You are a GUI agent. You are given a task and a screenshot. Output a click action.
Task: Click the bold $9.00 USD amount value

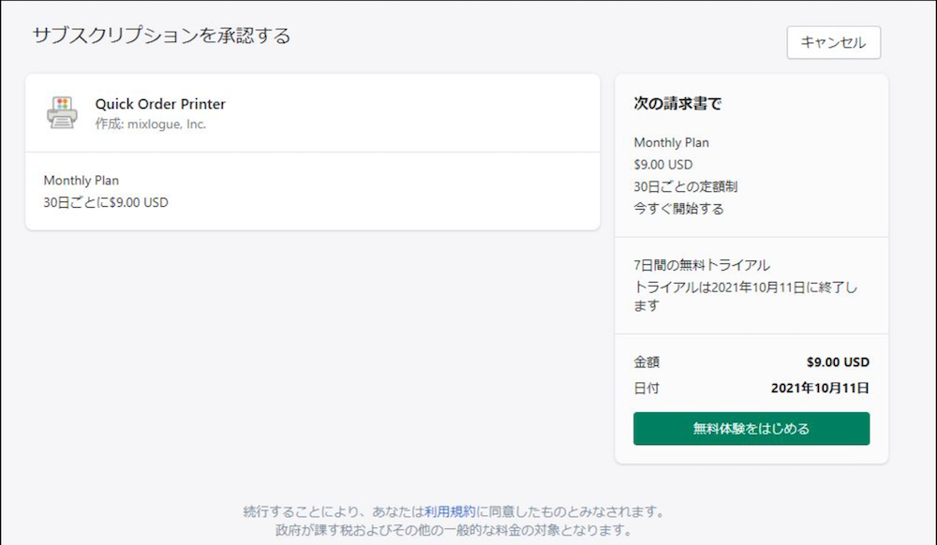coord(838,361)
